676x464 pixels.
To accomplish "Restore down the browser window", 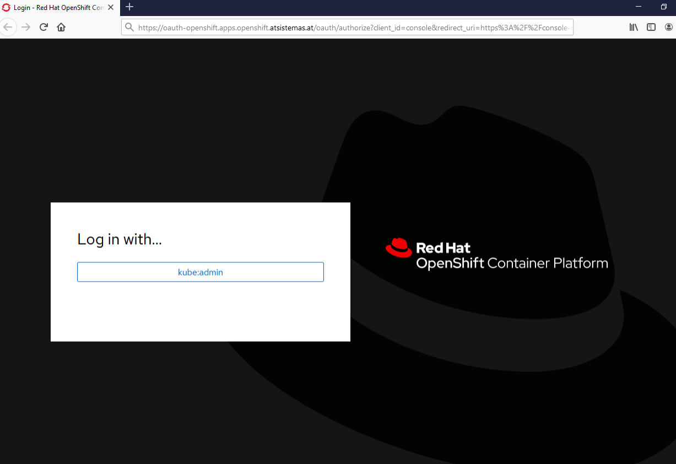I will coord(664,7).
